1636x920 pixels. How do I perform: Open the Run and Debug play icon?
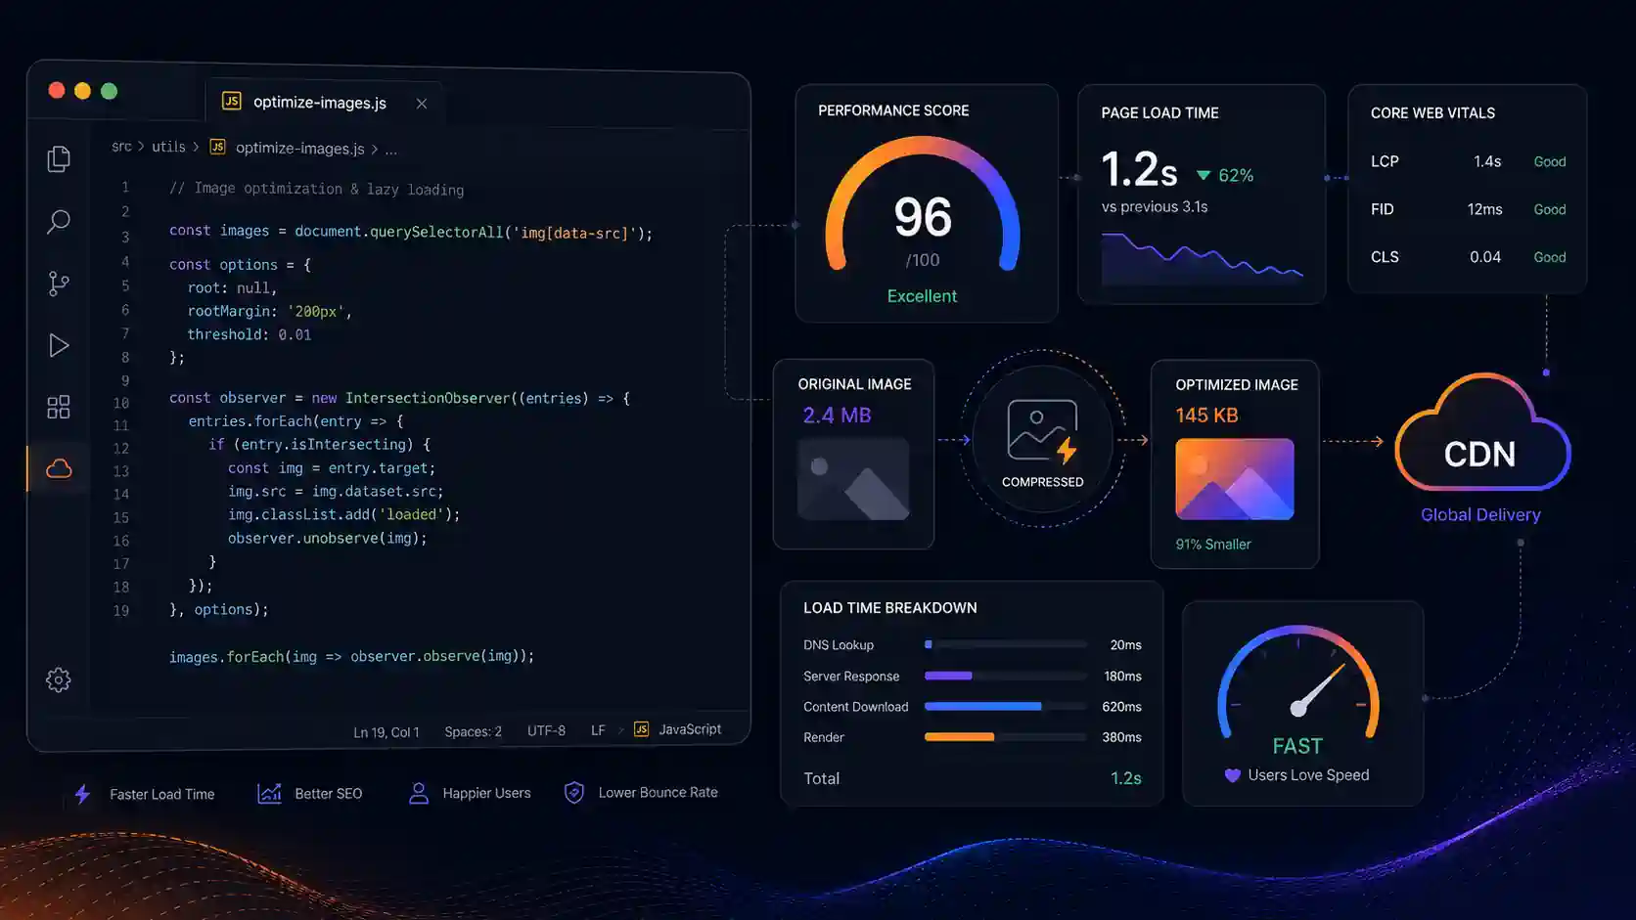point(59,345)
